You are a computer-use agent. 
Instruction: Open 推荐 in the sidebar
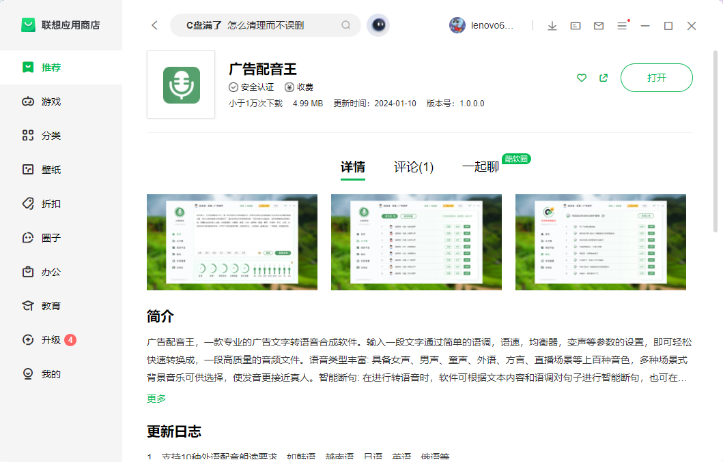(61, 67)
